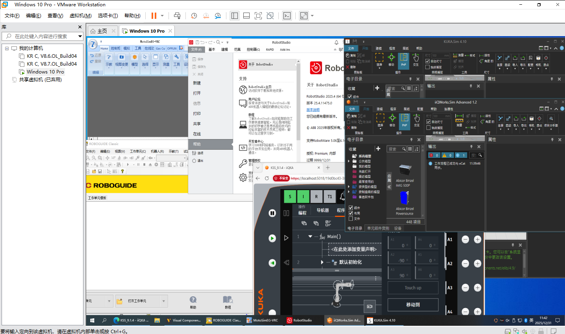Screen dimensions: 565x334
Task: Open the VMware library search dropdown arrow
Action: (x=80, y=36)
